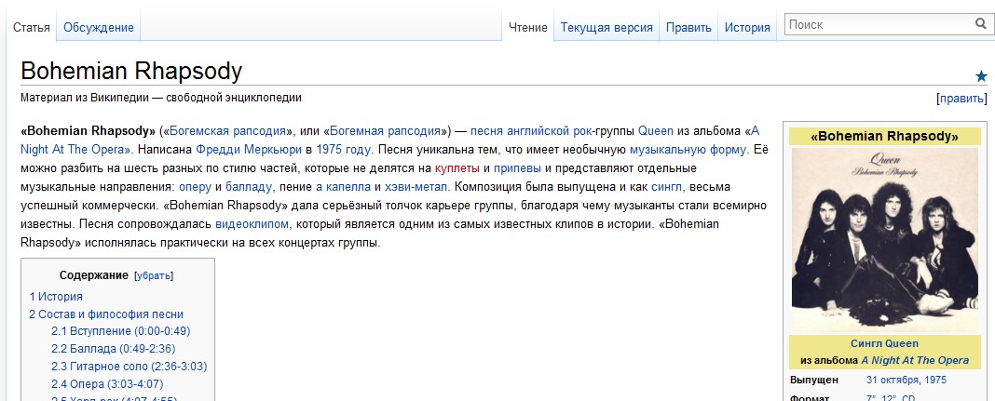View the История tab
This screenshot has width=995, height=401.
(x=747, y=27)
